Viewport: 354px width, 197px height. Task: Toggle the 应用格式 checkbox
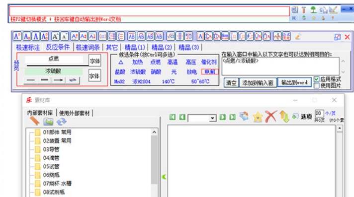pos(317,79)
